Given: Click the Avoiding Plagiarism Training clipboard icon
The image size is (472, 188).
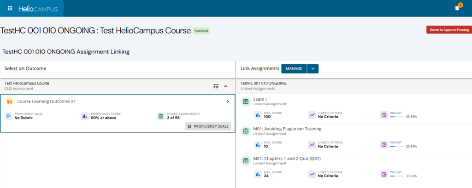Looking at the screenshot, I should point(246,131).
